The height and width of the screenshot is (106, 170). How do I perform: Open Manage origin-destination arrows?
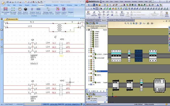pos(48,11)
